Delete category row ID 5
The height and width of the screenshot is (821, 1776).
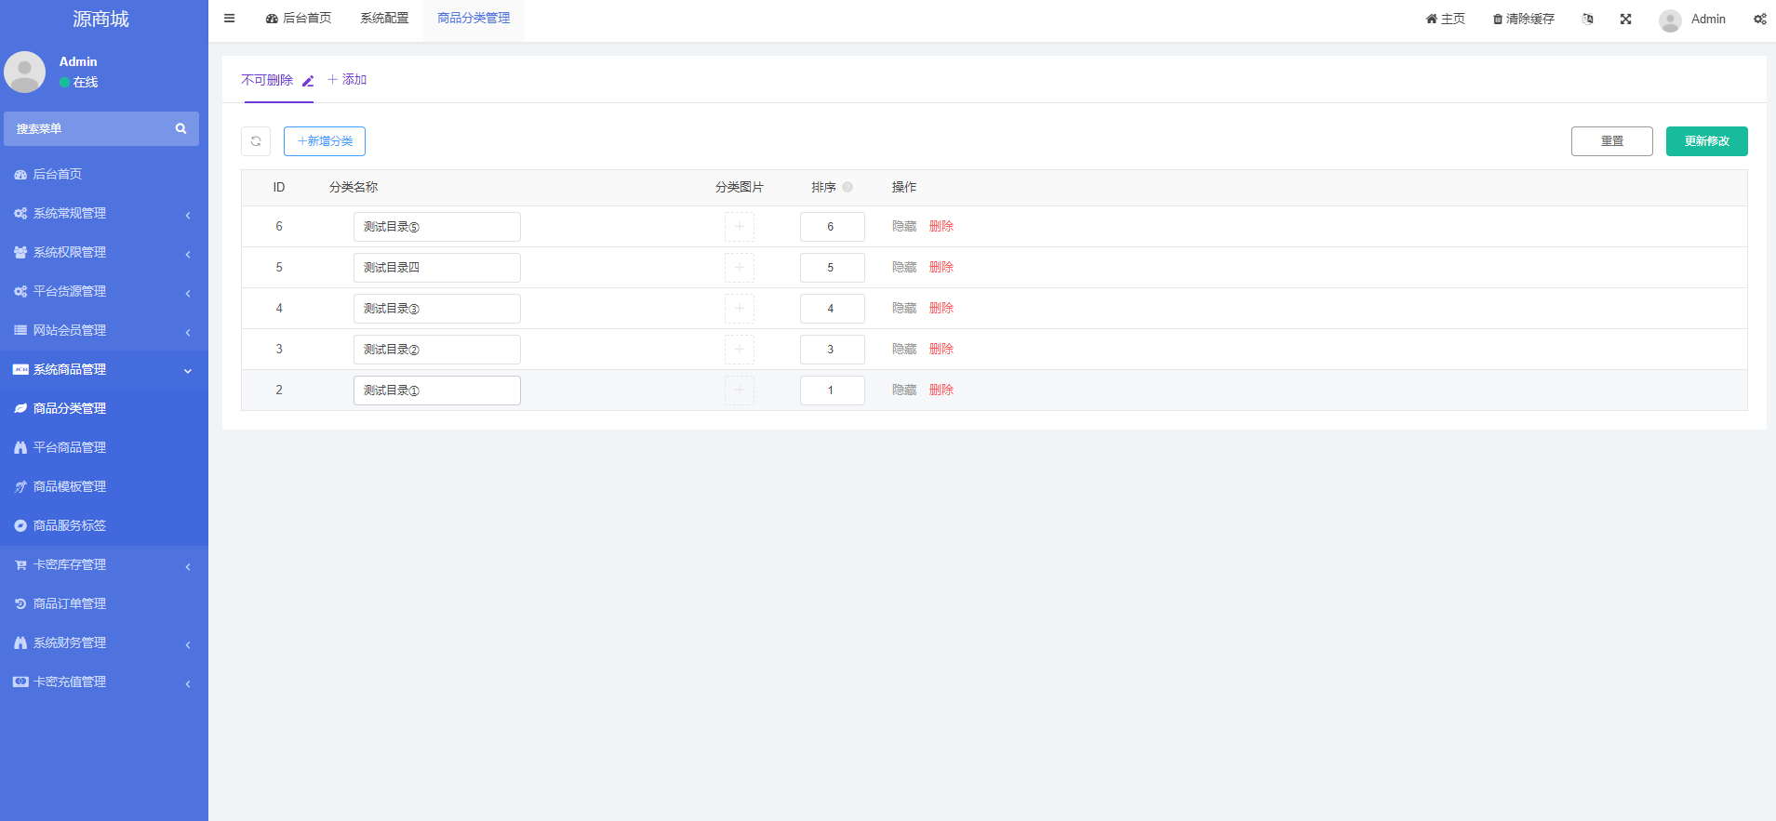[941, 268]
